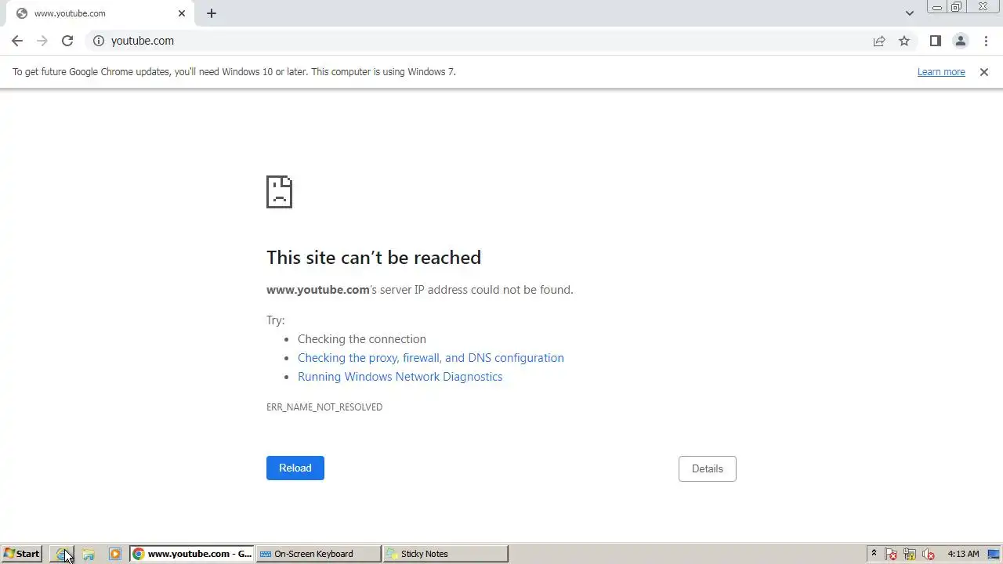Click the Windows update notice message text

(x=234, y=72)
